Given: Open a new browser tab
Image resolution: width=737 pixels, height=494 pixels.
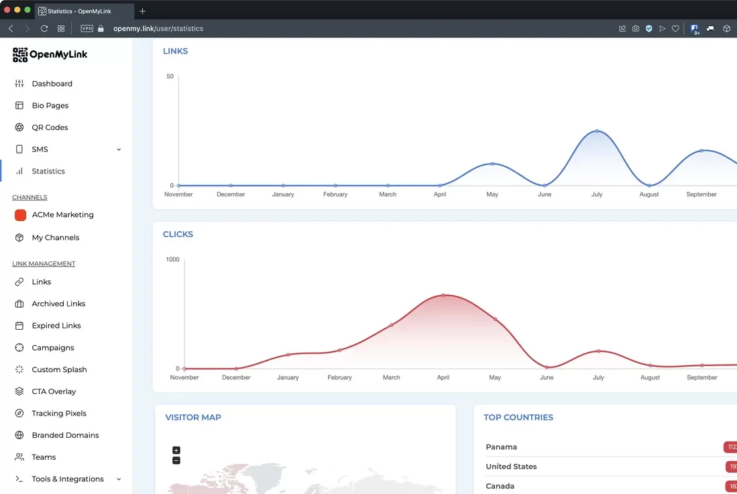Looking at the screenshot, I should tap(142, 11).
